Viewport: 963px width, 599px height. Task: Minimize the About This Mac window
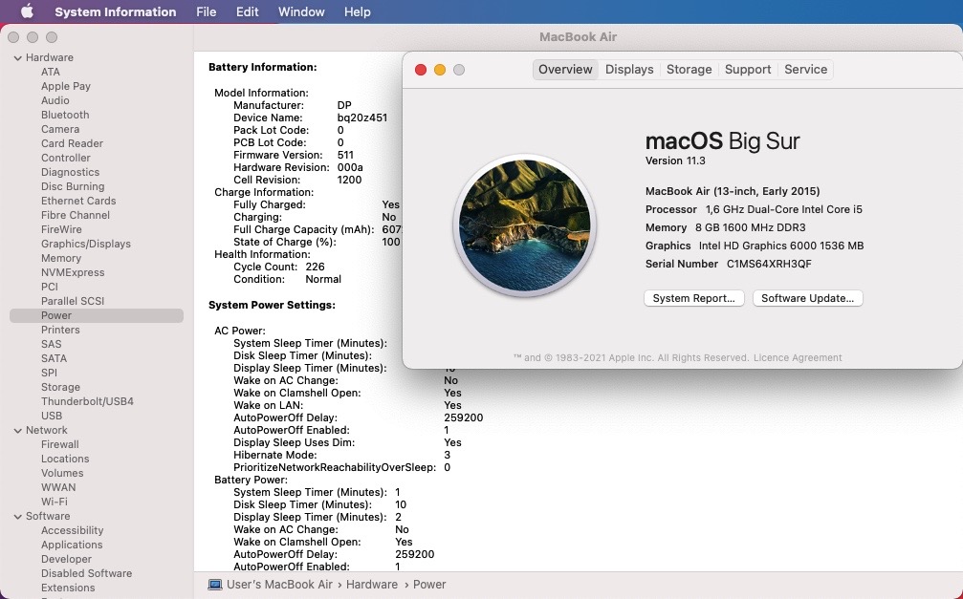(x=440, y=70)
